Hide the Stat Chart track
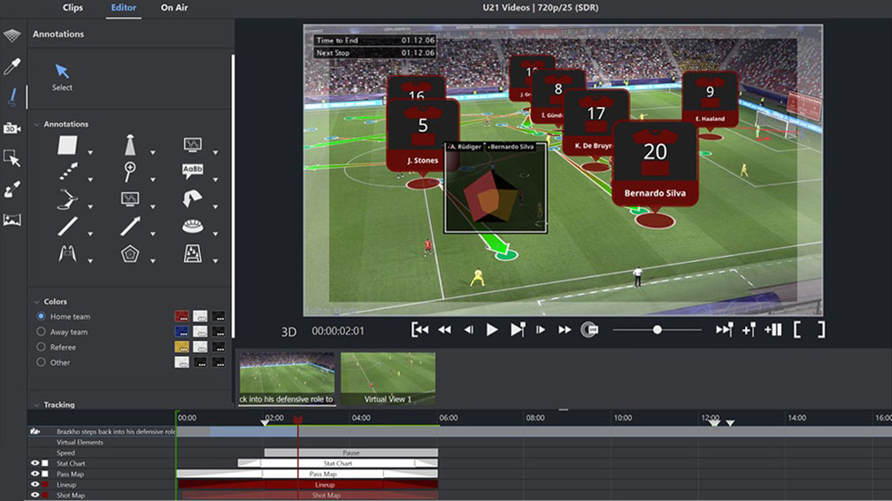 (x=35, y=464)
